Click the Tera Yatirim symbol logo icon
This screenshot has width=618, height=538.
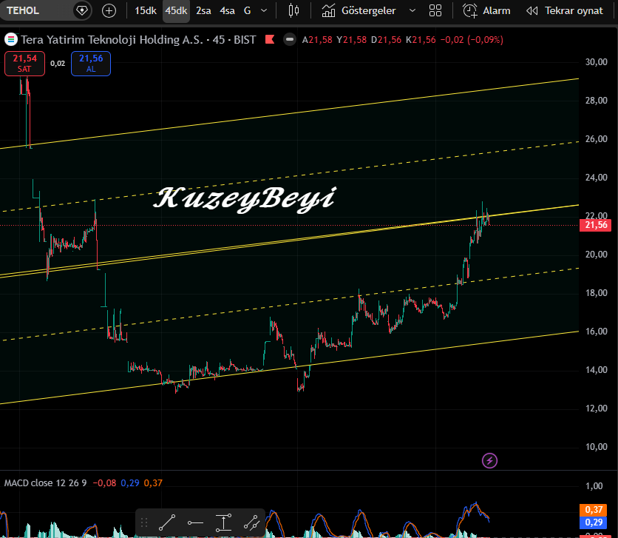[x=10, y=39]
